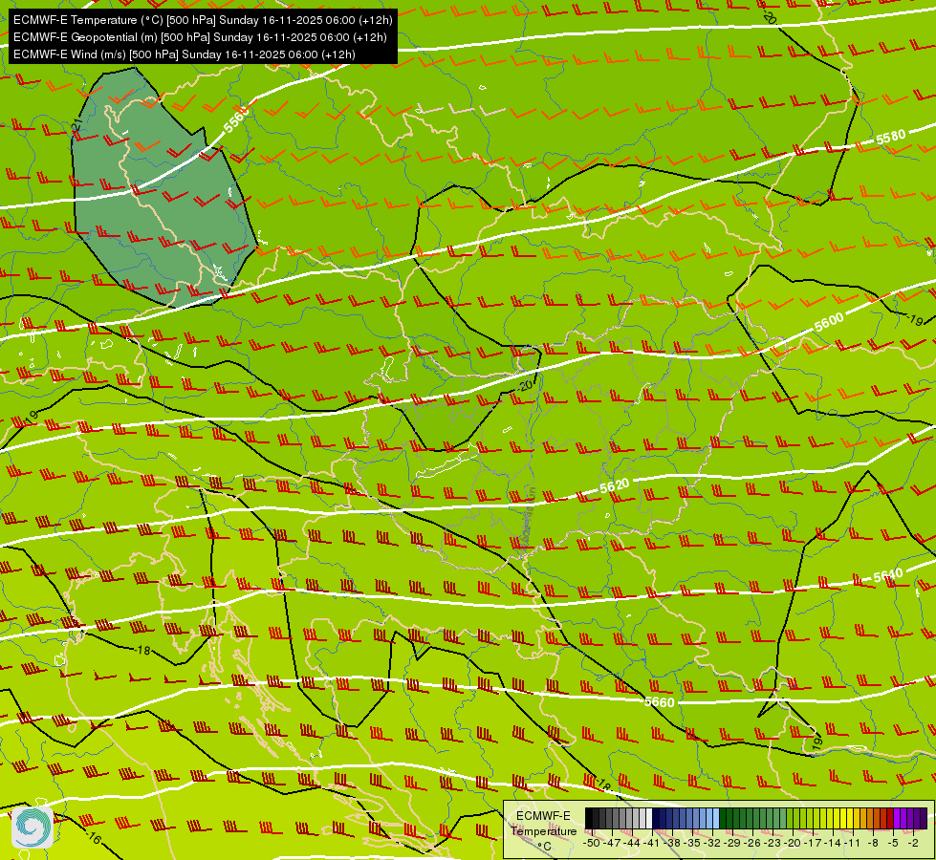Click the -21 isotherm label
The image size is (936, 860).
(77, 124)
